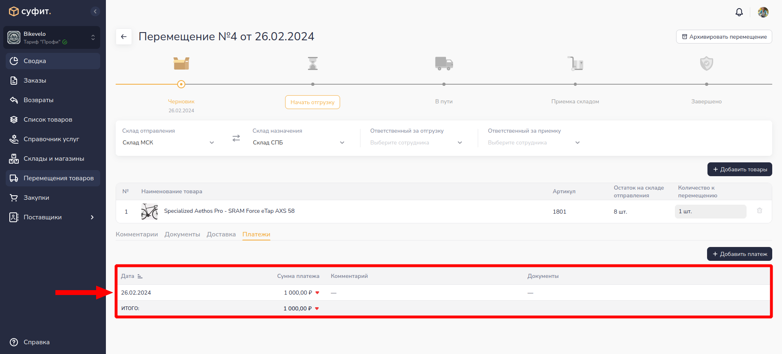Click the Возвраты return arrow icon

click(x=14, y=100)
